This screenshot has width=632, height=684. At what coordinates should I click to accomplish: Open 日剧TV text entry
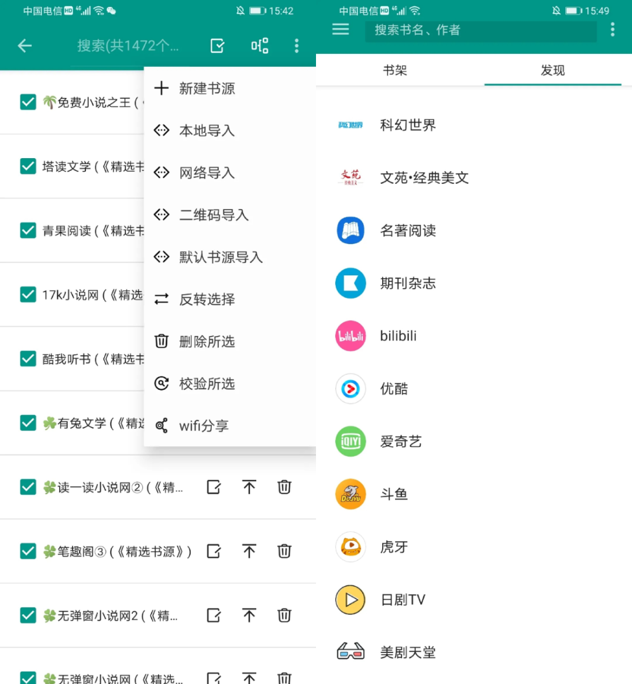coord(403,600)
